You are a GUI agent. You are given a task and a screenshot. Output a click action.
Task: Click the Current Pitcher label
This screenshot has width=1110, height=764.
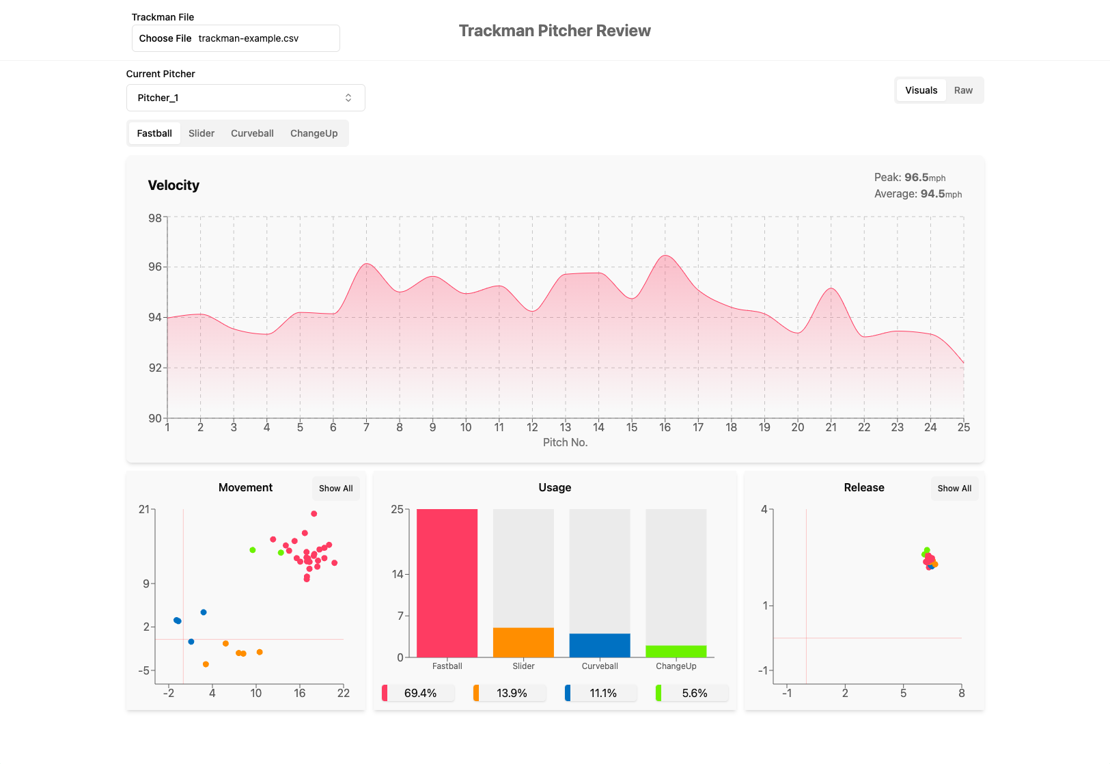pos(161,74)
